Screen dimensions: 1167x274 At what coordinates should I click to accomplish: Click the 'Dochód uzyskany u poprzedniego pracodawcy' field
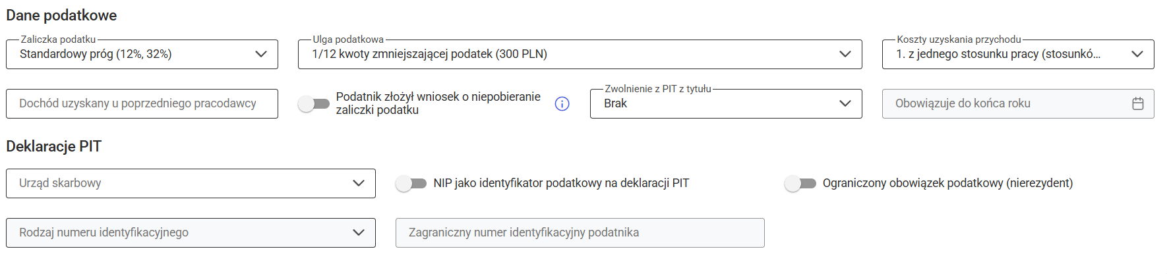tap(142, 104)
